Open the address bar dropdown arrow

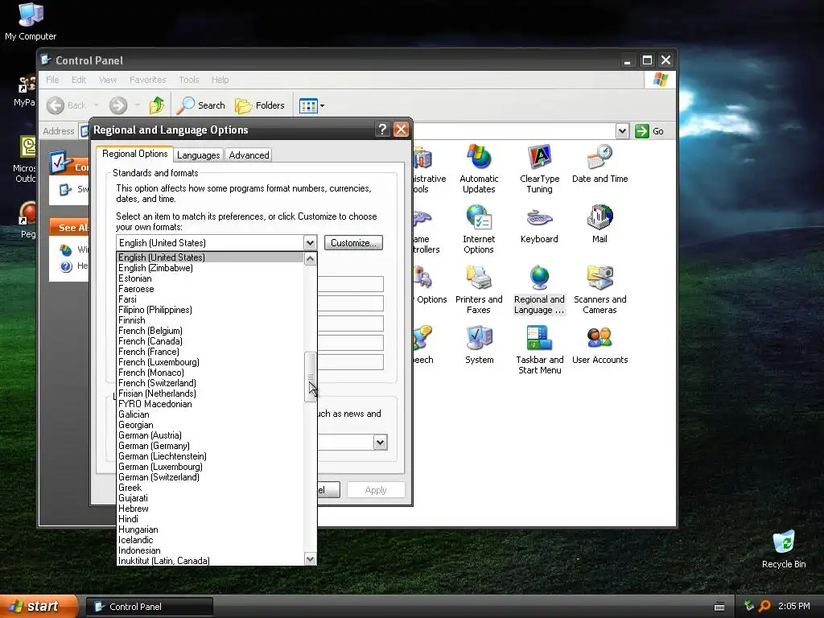coord(622,131)
